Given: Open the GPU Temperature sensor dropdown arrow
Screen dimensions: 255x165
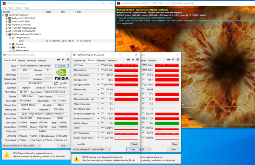Looking at the screenshot, I should click(98, 75).
